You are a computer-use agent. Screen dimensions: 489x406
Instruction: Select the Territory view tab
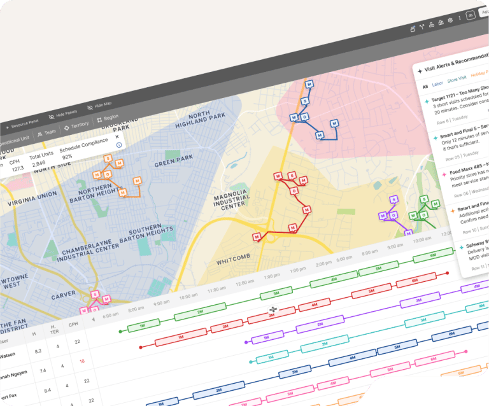pos(76,126)
